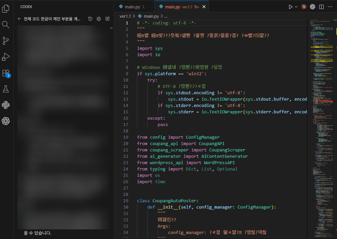Click the Codex thread title text
337x239 pixels.
point(52,19)
